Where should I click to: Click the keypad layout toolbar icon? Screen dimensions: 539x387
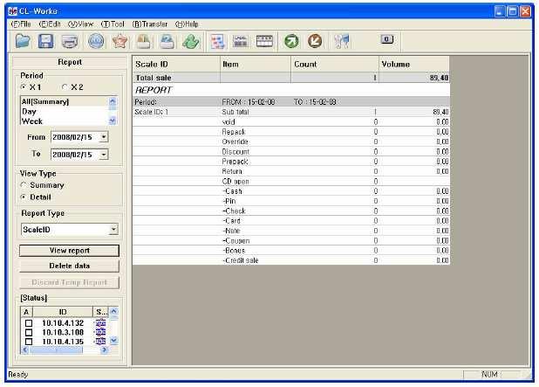pyautogui.click(x=264, y=41)
